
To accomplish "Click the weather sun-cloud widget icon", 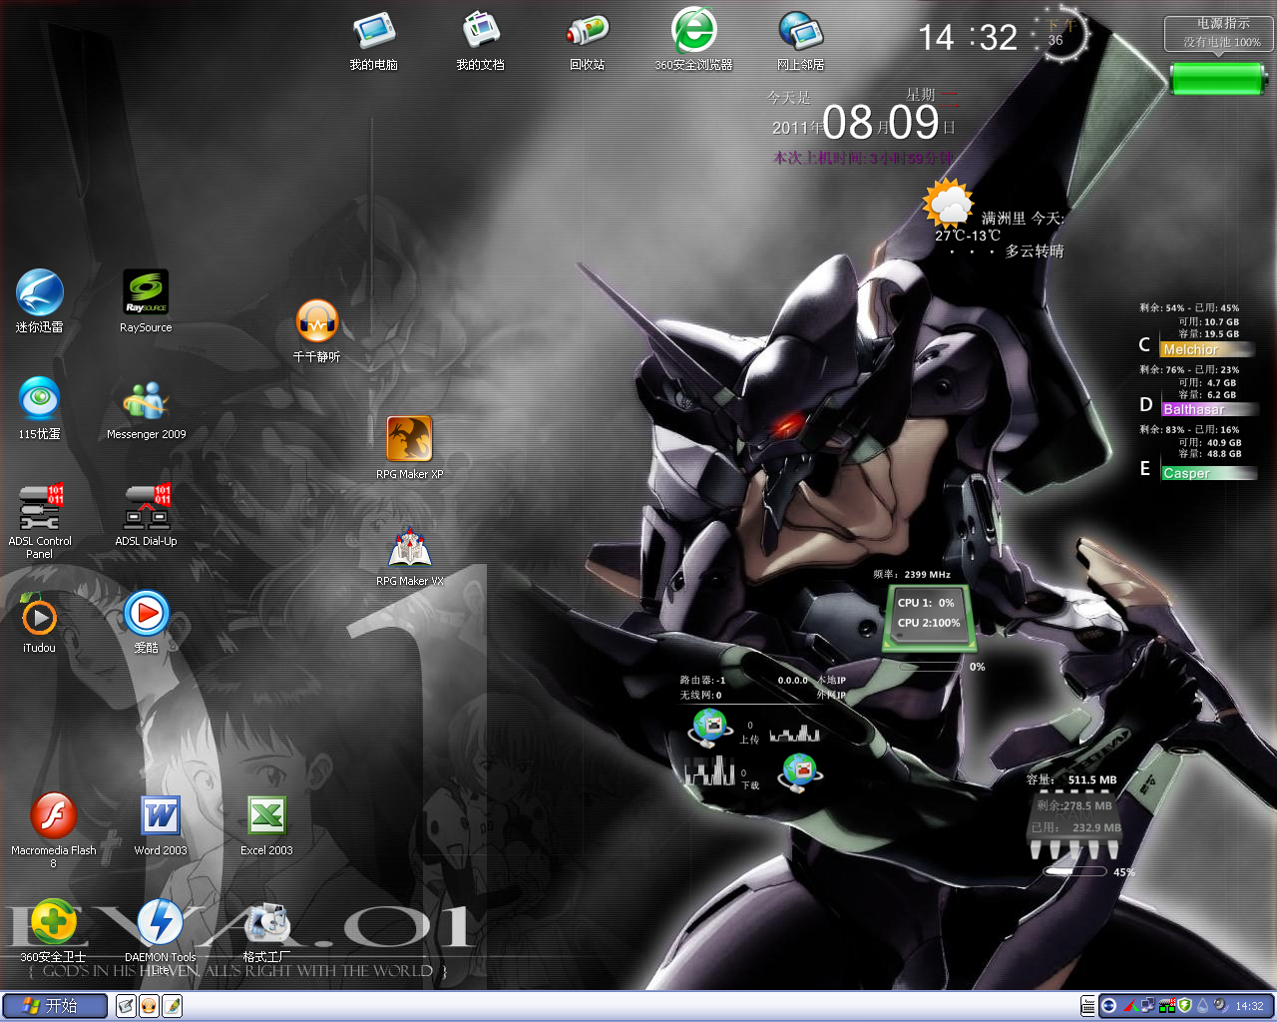I will click(x=948, y=205).
